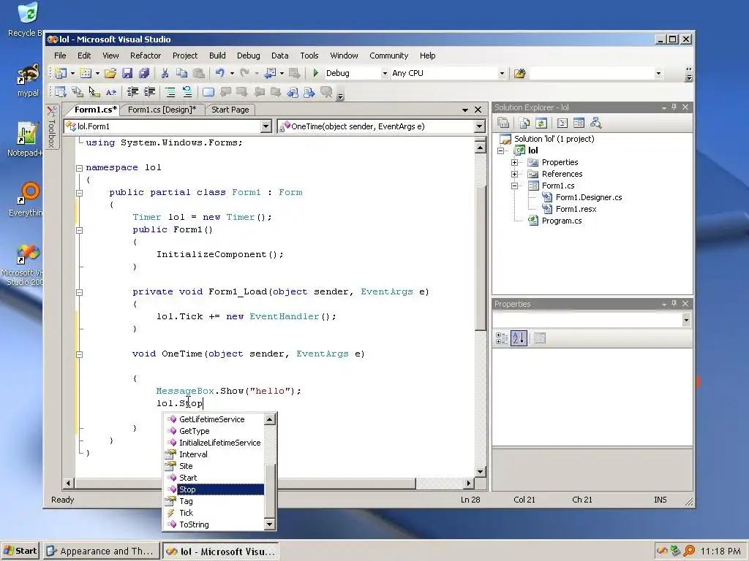Click View Designer icon in Solution Explorer
The height and width of the screenshot is (561, 749).
tap(579, 123)
